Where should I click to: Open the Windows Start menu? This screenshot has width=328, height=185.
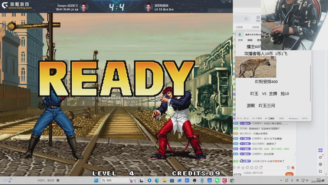point(96,180)
